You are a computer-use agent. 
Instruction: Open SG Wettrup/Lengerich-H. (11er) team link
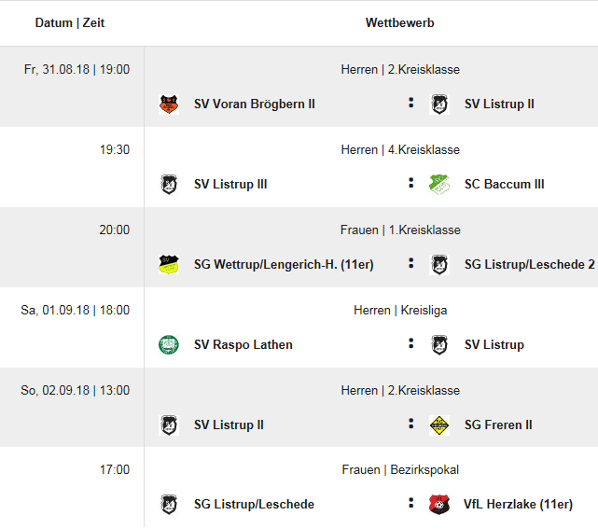pyautogui.click(x=284, y=264)
